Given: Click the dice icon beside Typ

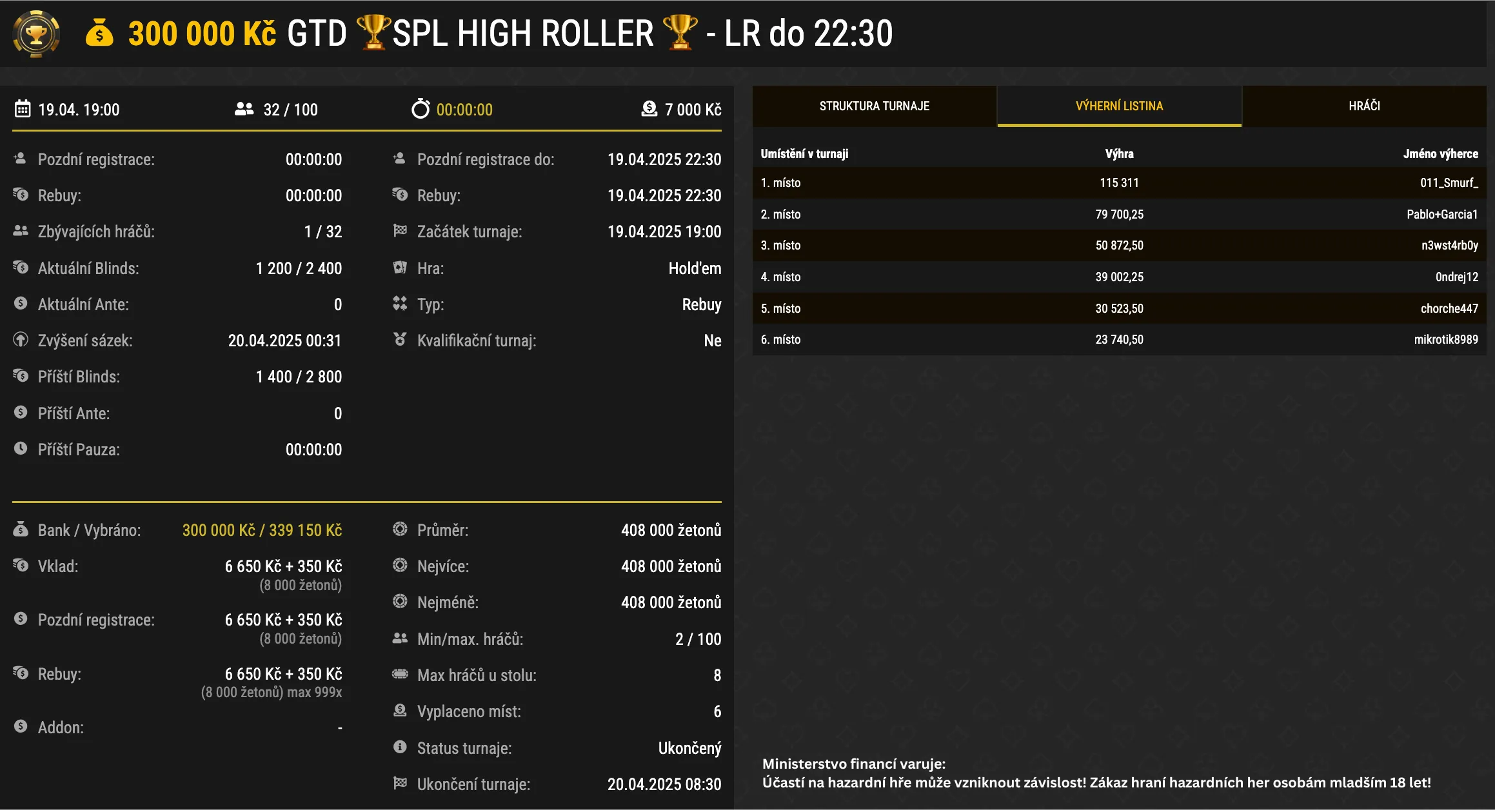Looking at the screenshot, I should click(x=401, y=304).
